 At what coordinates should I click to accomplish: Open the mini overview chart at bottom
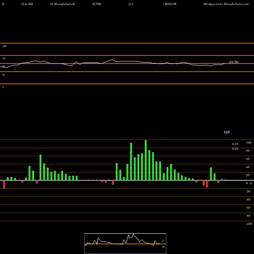click(125, 243)
